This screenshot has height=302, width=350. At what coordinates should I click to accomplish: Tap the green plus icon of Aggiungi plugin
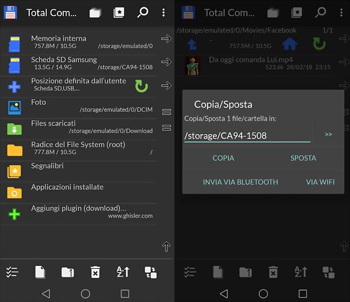point(14,214)
